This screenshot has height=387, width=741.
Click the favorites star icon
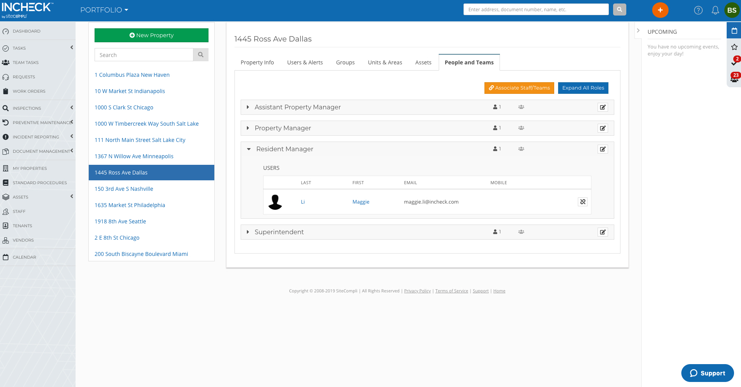[x=734, y=47]
